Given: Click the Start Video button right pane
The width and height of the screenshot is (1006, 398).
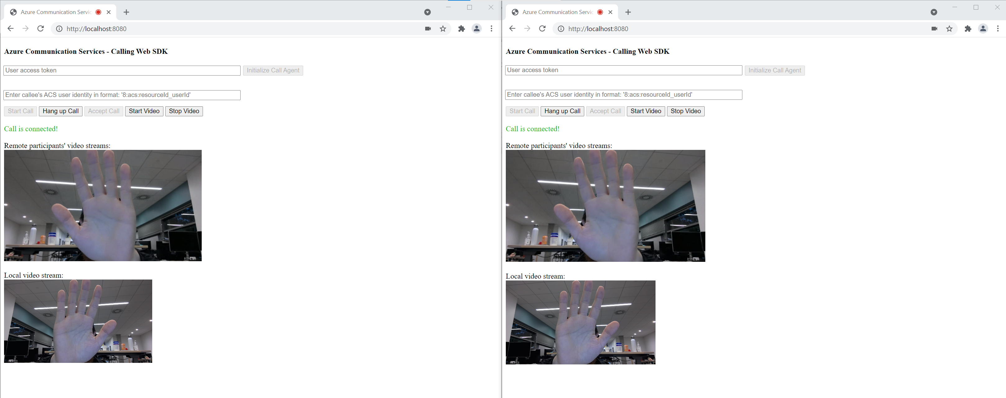Looking at the screenshot, I should [645, 111].
